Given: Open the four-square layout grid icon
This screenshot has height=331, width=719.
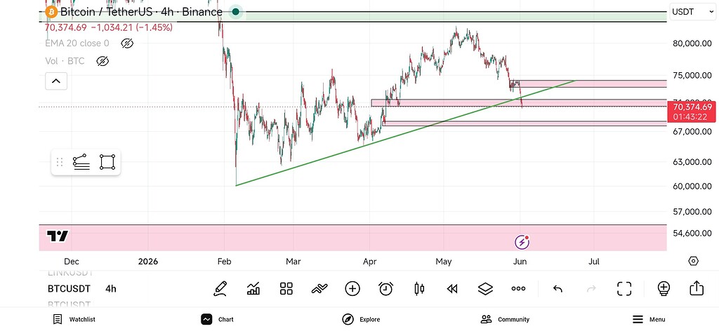Looking at the screenshot, I should tap(286, 289).
